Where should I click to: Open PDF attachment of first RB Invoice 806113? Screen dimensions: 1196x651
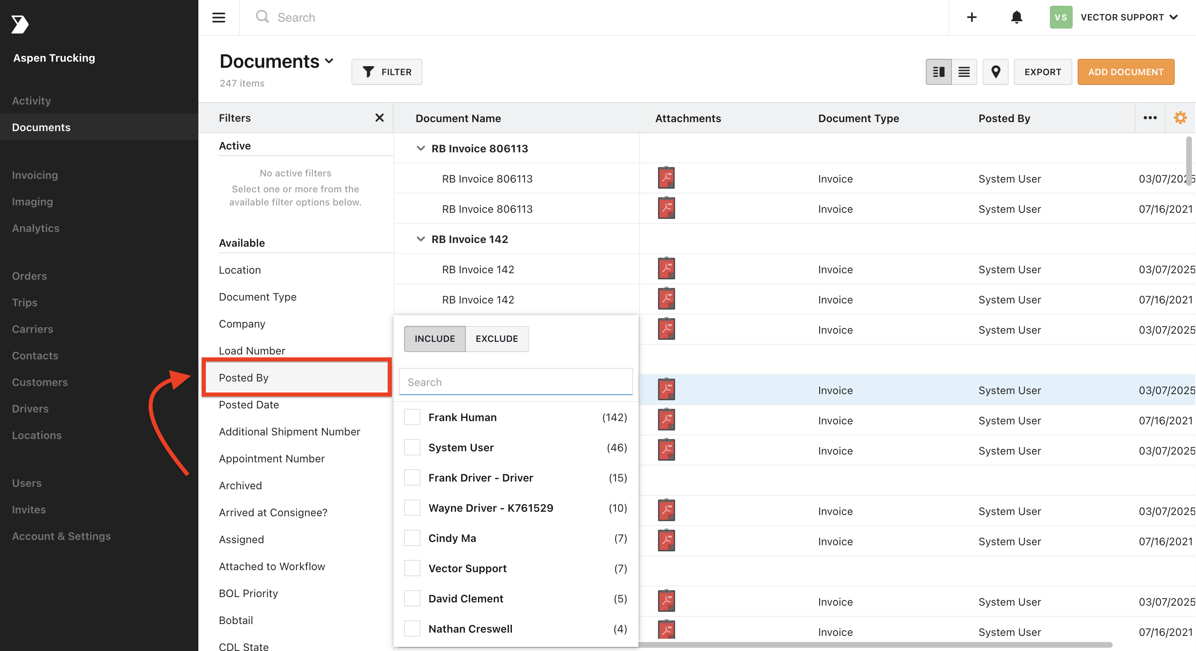[x=666, y=178]
